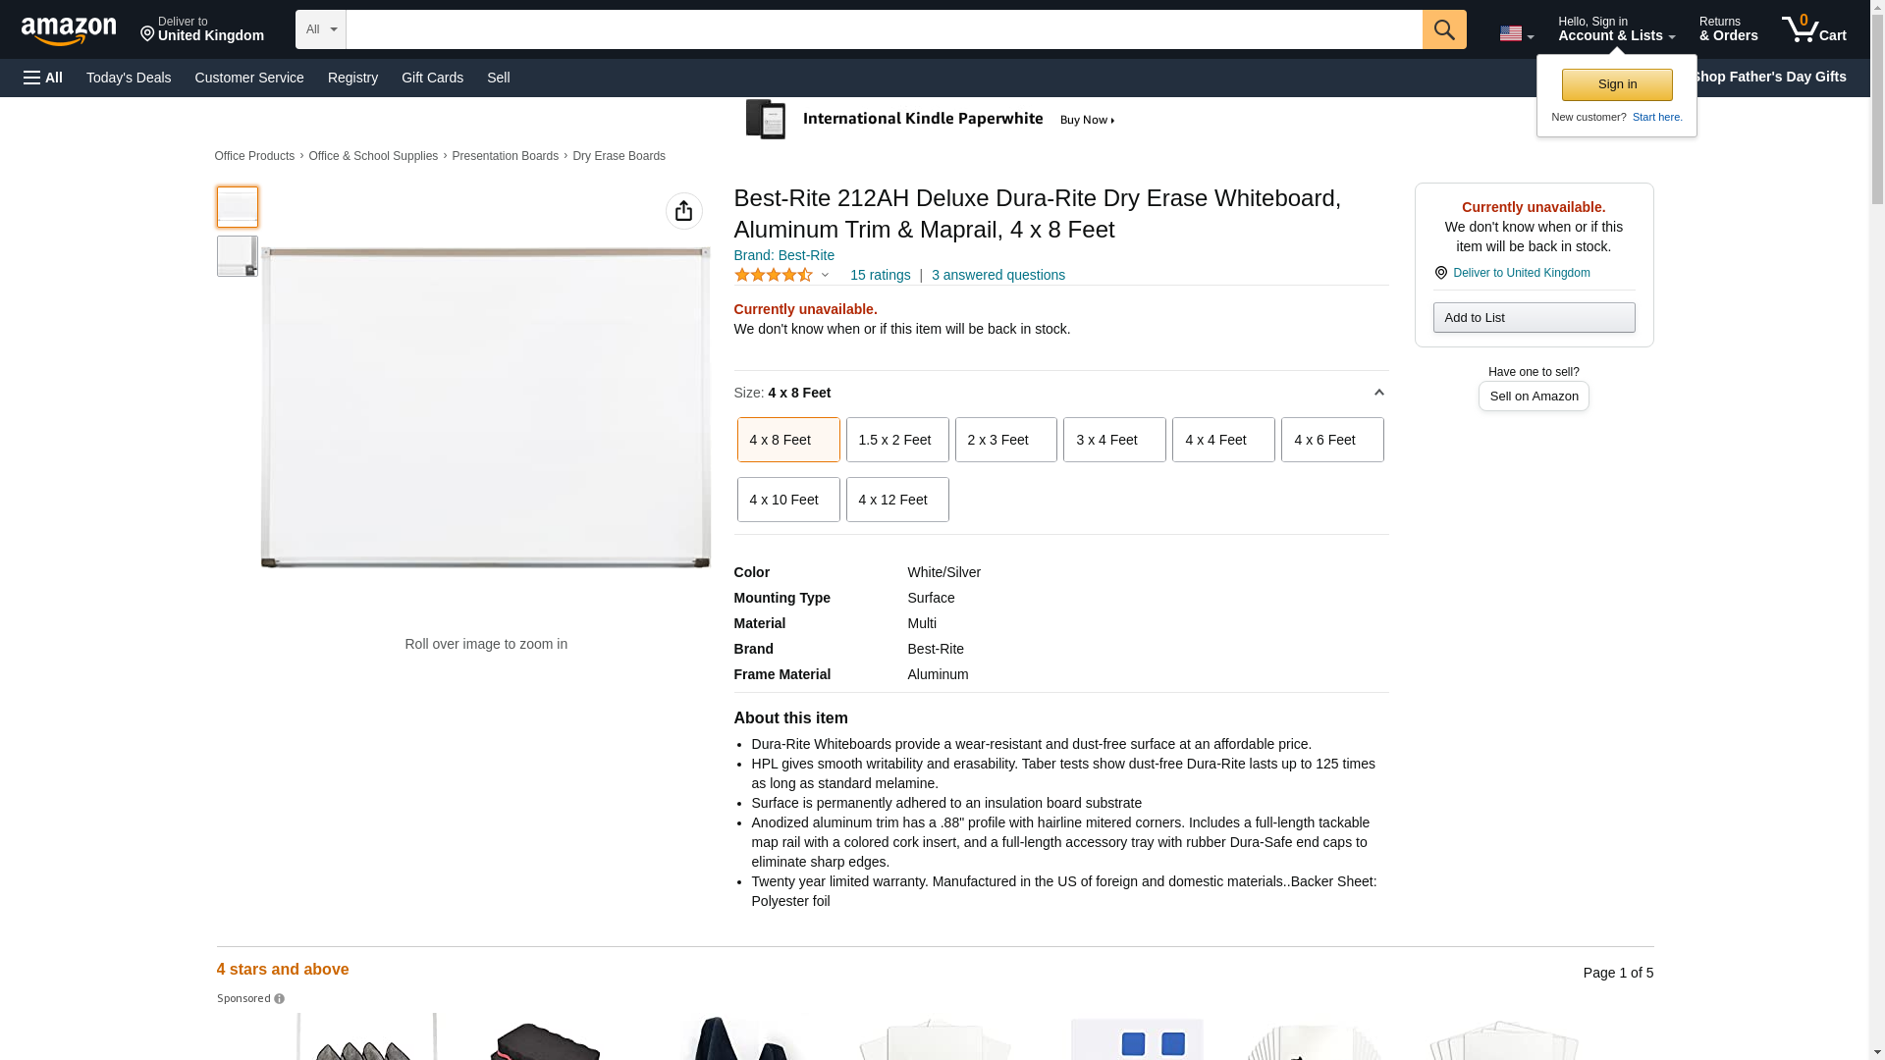
Task: Click the Amazon logo
Action: (x=69, y=30)
